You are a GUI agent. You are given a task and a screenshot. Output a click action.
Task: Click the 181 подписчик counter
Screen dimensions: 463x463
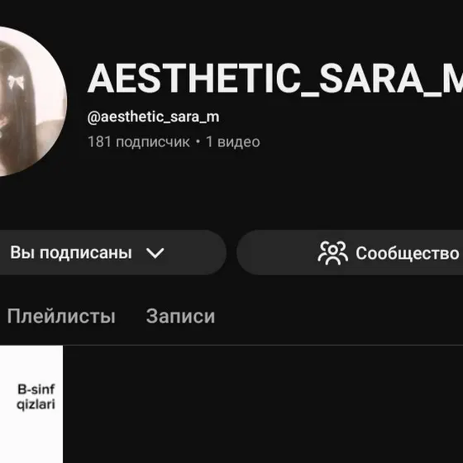tap(139, 142)
